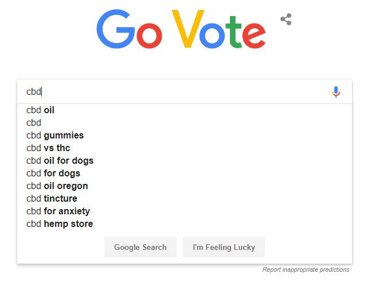
Task: Click the share icon beside Go Vote logo
Action: tap(286, 19)
